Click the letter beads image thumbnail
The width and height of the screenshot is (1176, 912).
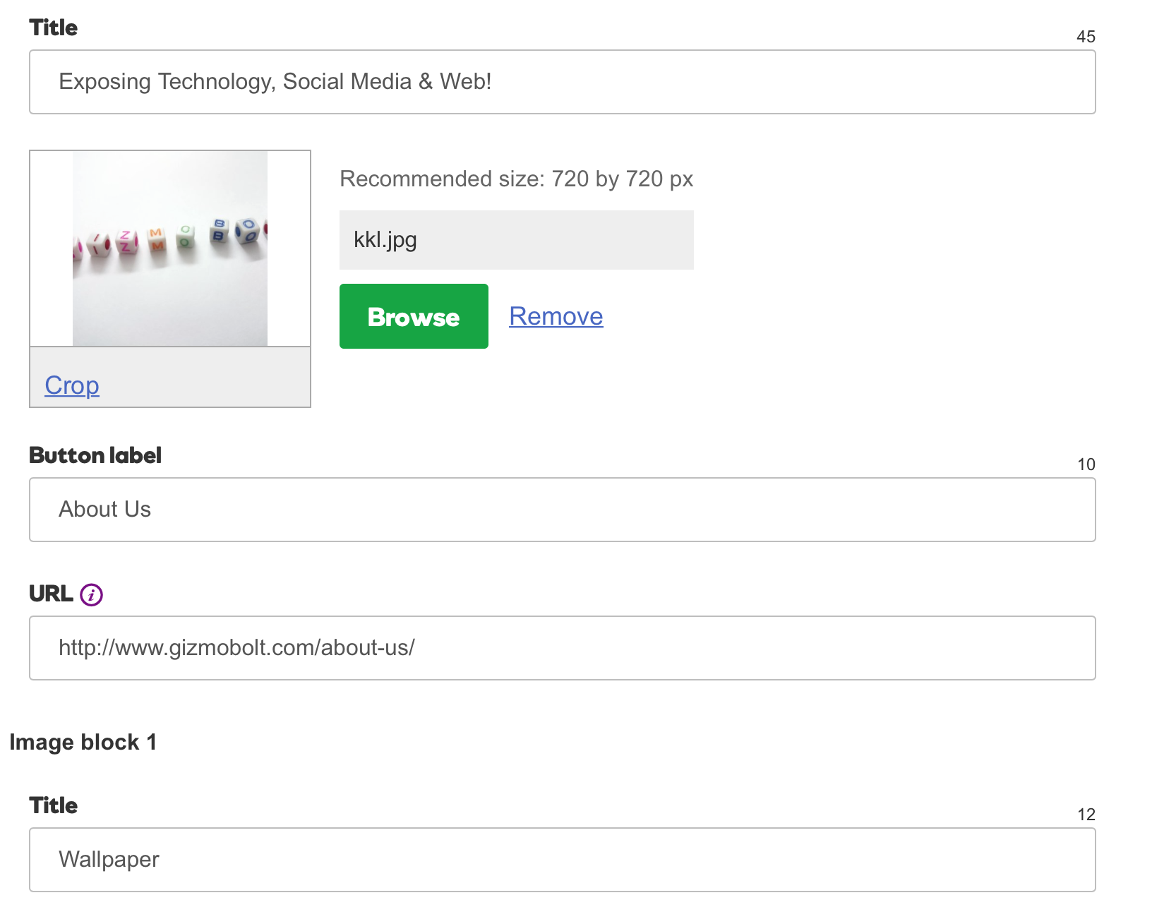(170, 248)
